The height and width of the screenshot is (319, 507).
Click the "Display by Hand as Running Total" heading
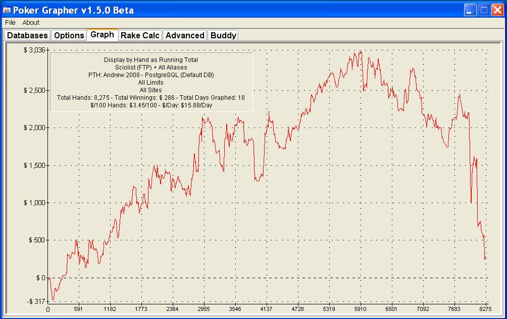point(151,59)
